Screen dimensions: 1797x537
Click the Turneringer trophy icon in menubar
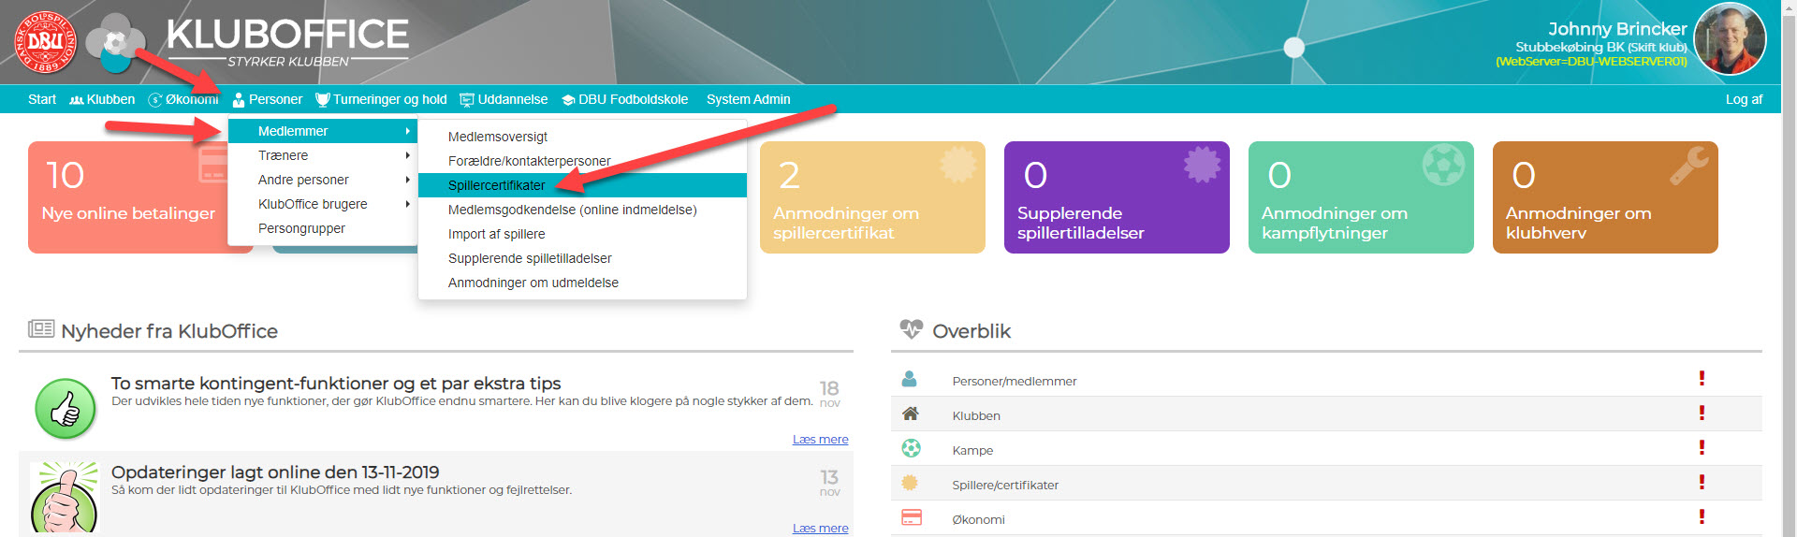tap(323, 100)
